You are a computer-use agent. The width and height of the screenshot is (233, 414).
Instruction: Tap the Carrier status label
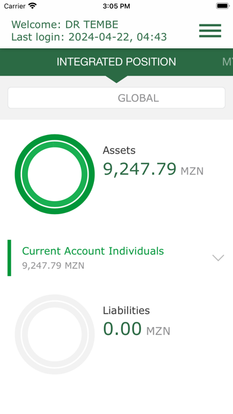[15, 6]
